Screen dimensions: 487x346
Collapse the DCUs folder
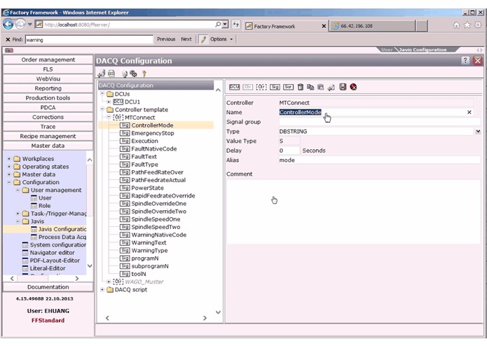(102, 94)
